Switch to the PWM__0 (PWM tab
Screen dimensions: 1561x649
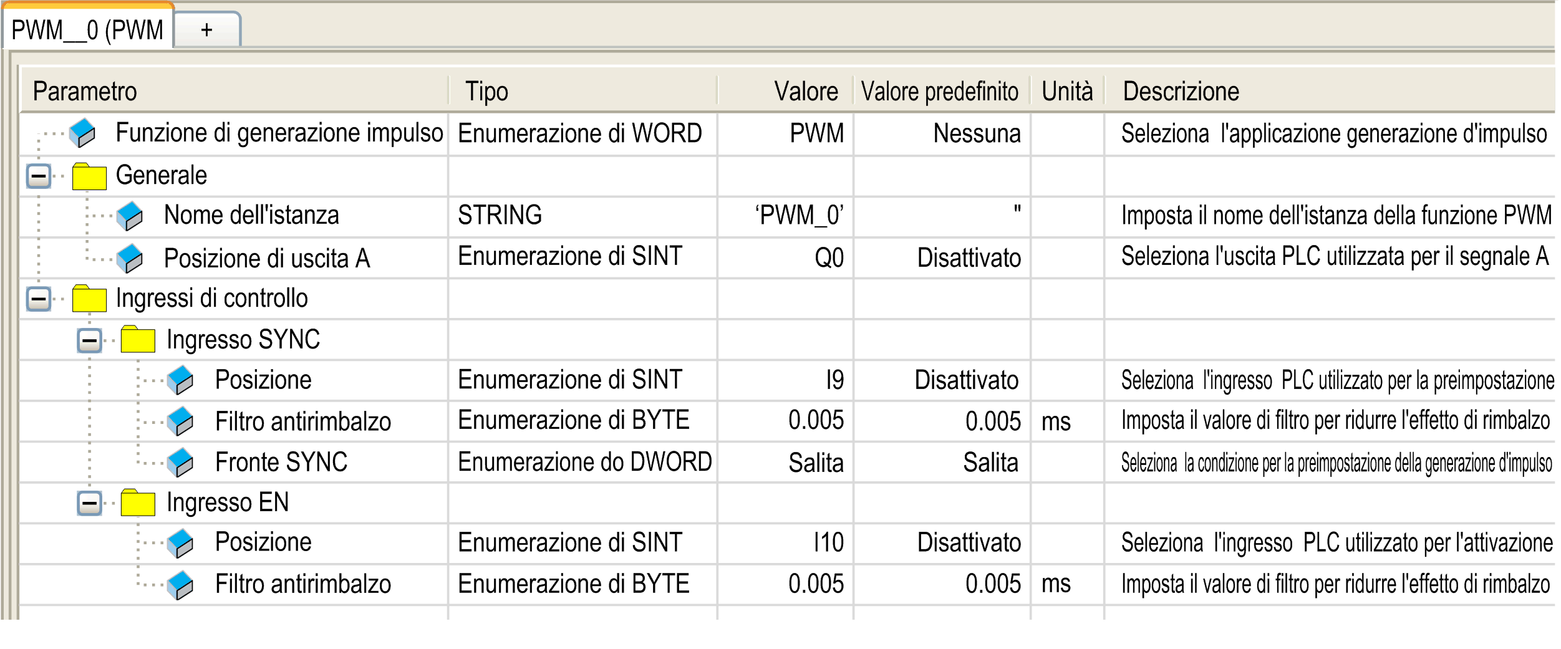tap(88, 29)
